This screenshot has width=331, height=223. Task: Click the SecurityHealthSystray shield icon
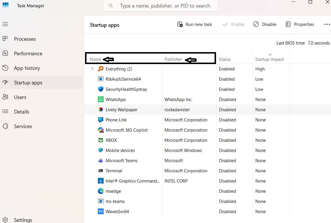point(101,89)
